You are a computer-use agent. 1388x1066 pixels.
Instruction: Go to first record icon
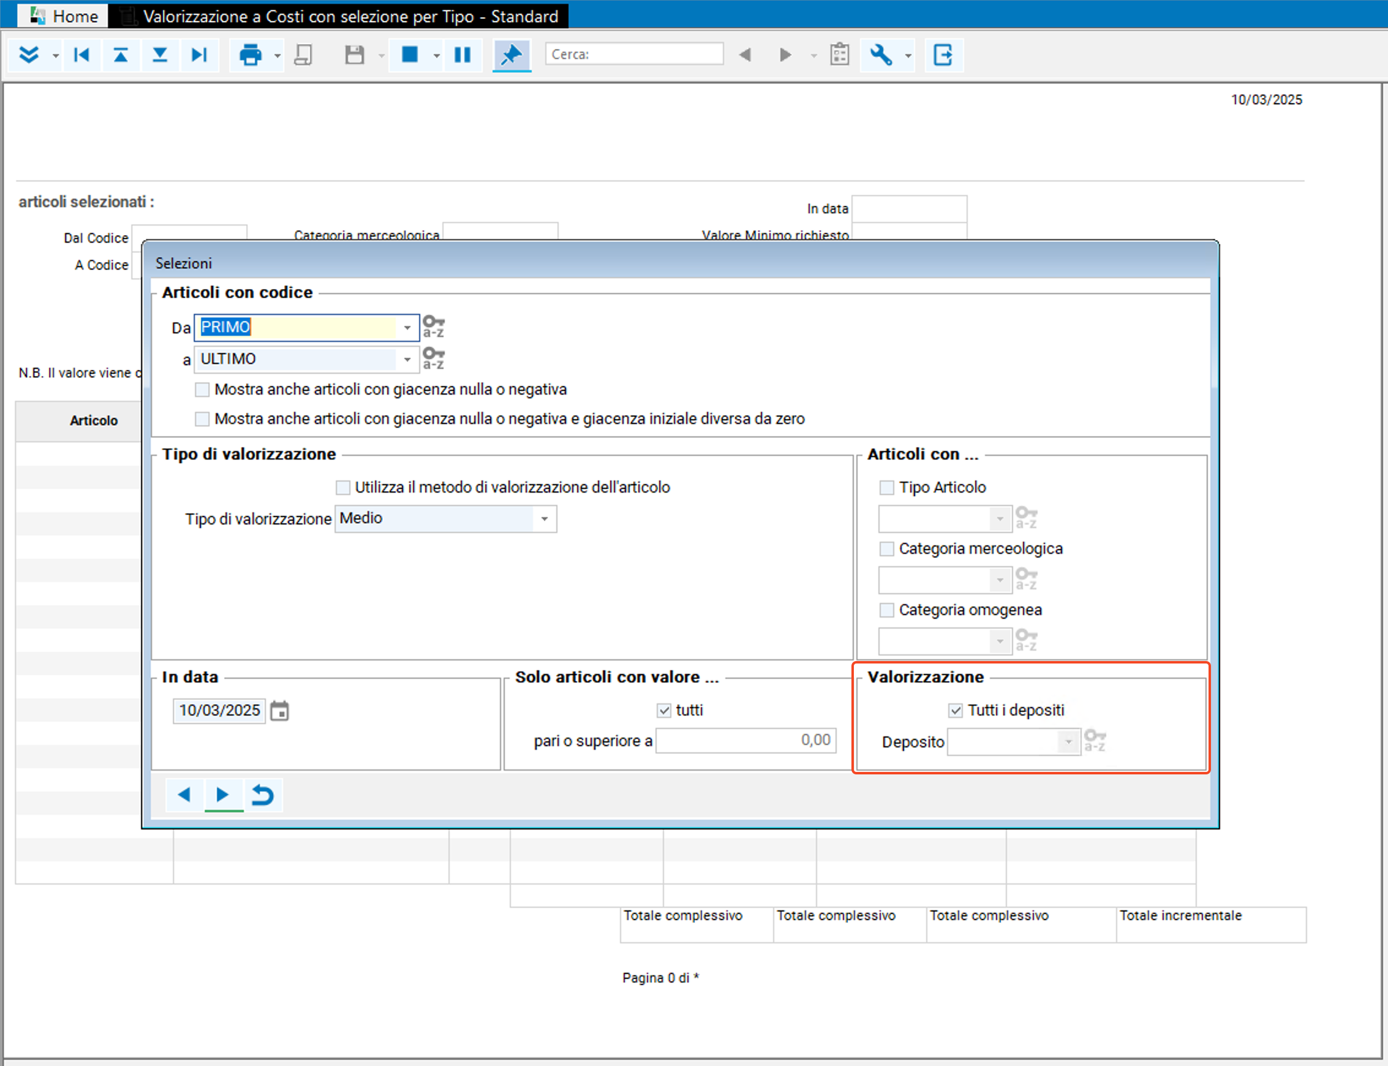[x=81, y=55]
